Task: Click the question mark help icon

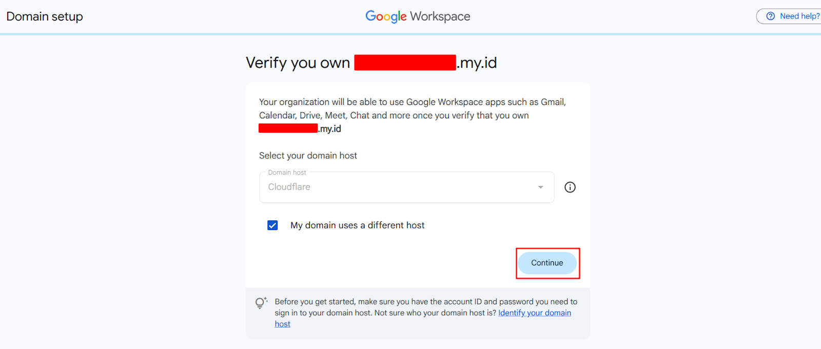Action: pyautogui.click(x=770, y=16)
